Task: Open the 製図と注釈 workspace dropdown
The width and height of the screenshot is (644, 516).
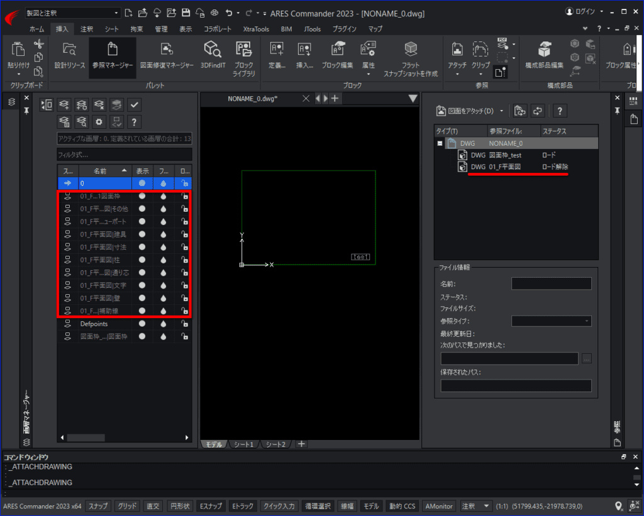Action: (x=73, y=13)
